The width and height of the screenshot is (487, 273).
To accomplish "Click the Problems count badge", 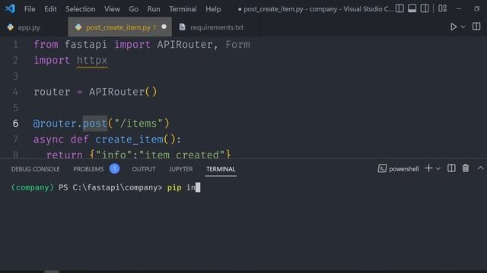I will 114,168.
